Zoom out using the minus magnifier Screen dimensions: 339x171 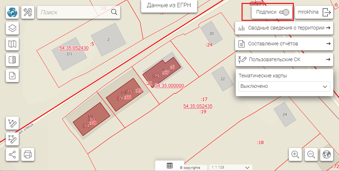(x=311, y=154)
